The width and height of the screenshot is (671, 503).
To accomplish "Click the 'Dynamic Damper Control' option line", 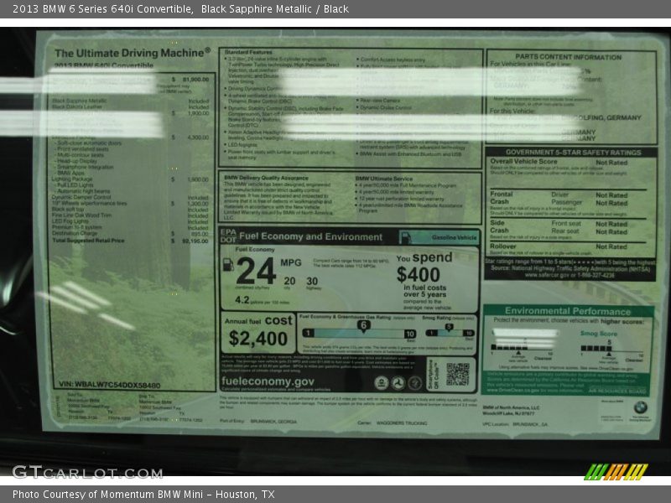I will 81,197.
